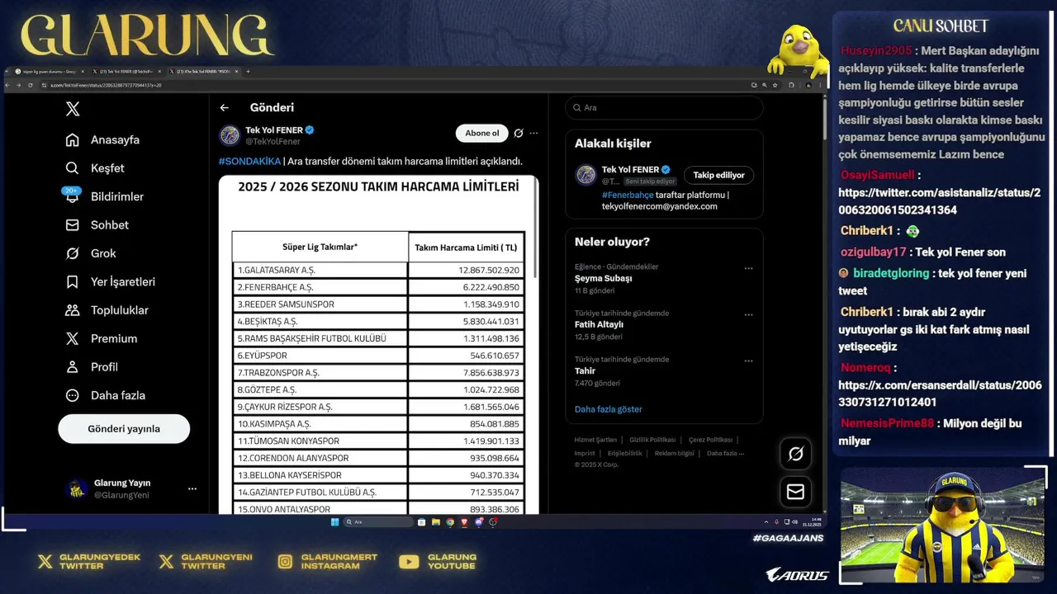Open floating messages envelope button

pos(796,492)
